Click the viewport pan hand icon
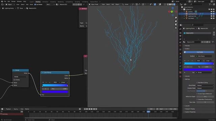Image resolution: width=216 pixels, height=121 pixels. 176,21
